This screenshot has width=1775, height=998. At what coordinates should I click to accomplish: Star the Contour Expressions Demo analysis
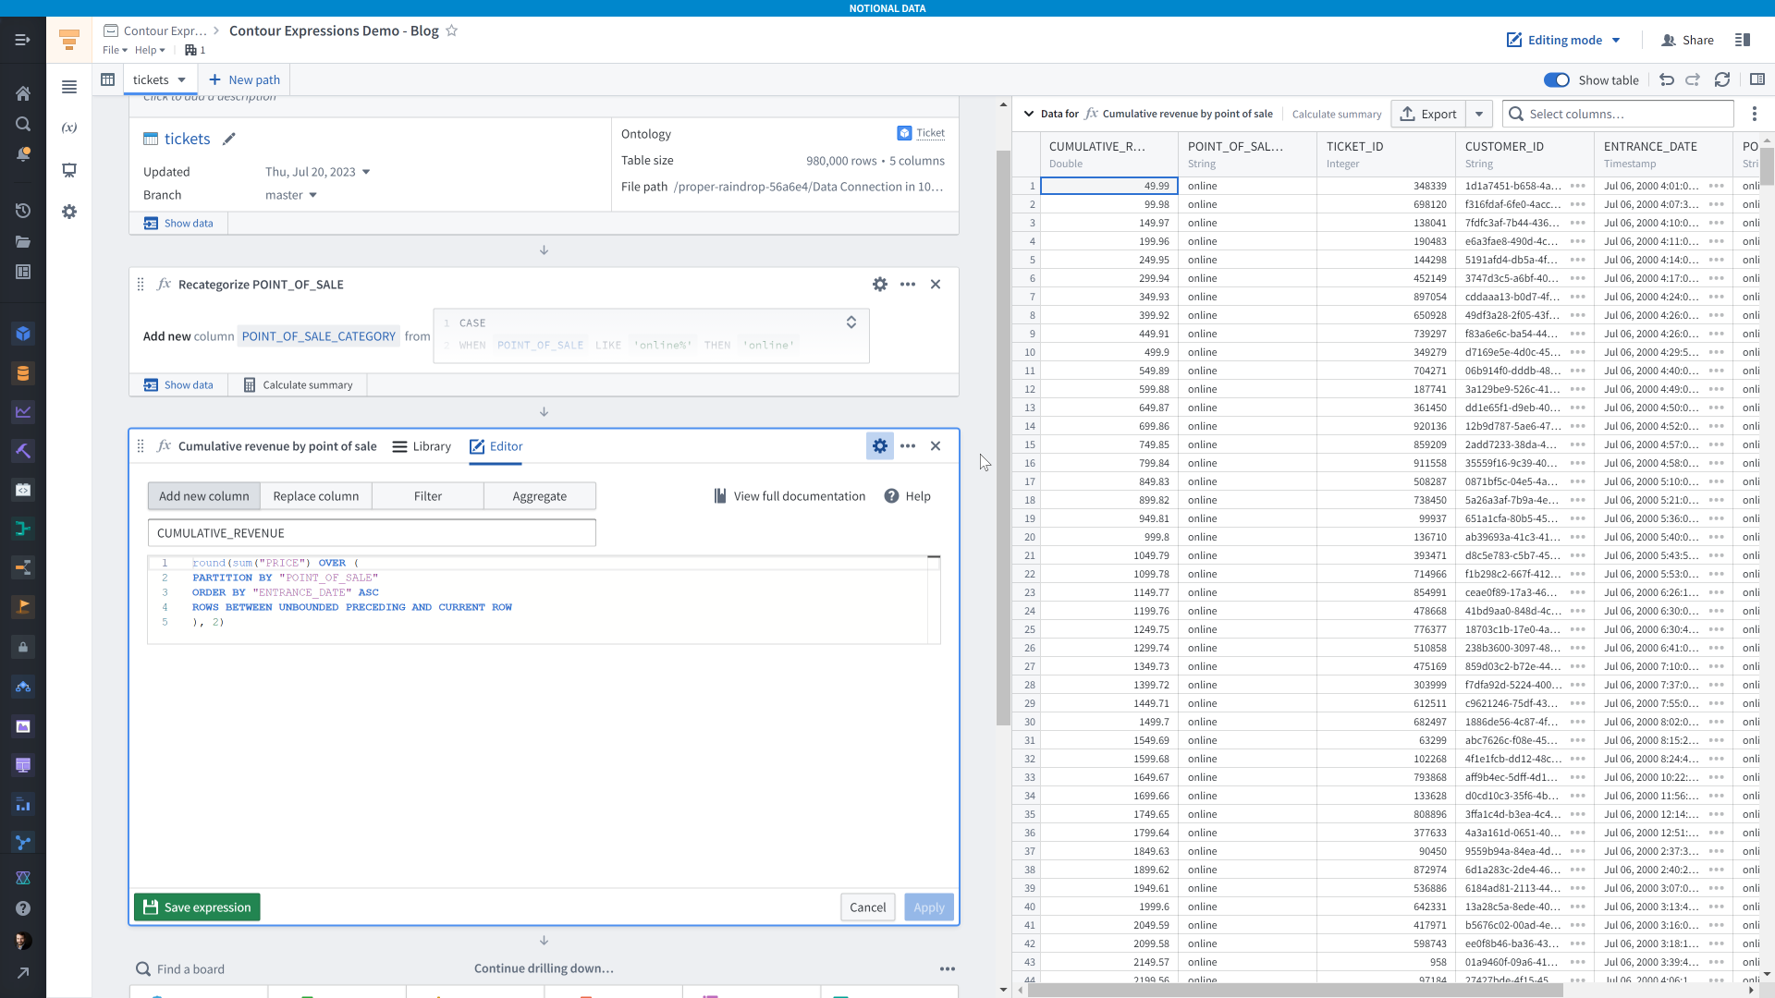coord(452,30)
